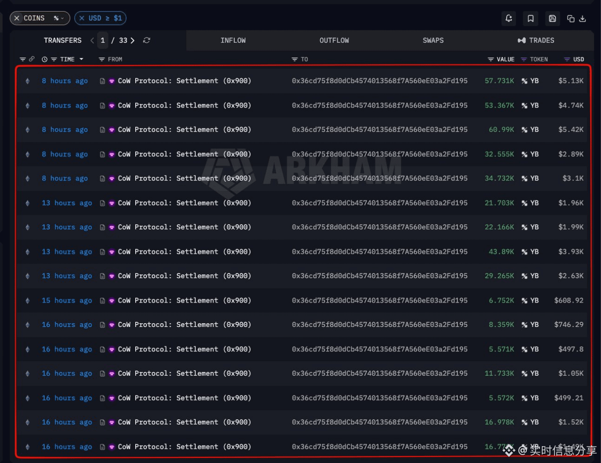601x463 pixels.
Task: Bookmark this view with the bookmark icon
Action: [x=531, y=18]
